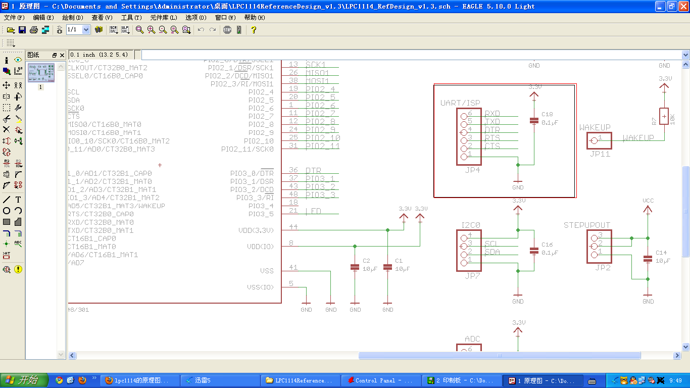Select the Paste tool
The image size is (690, 388).
(18, 119)
